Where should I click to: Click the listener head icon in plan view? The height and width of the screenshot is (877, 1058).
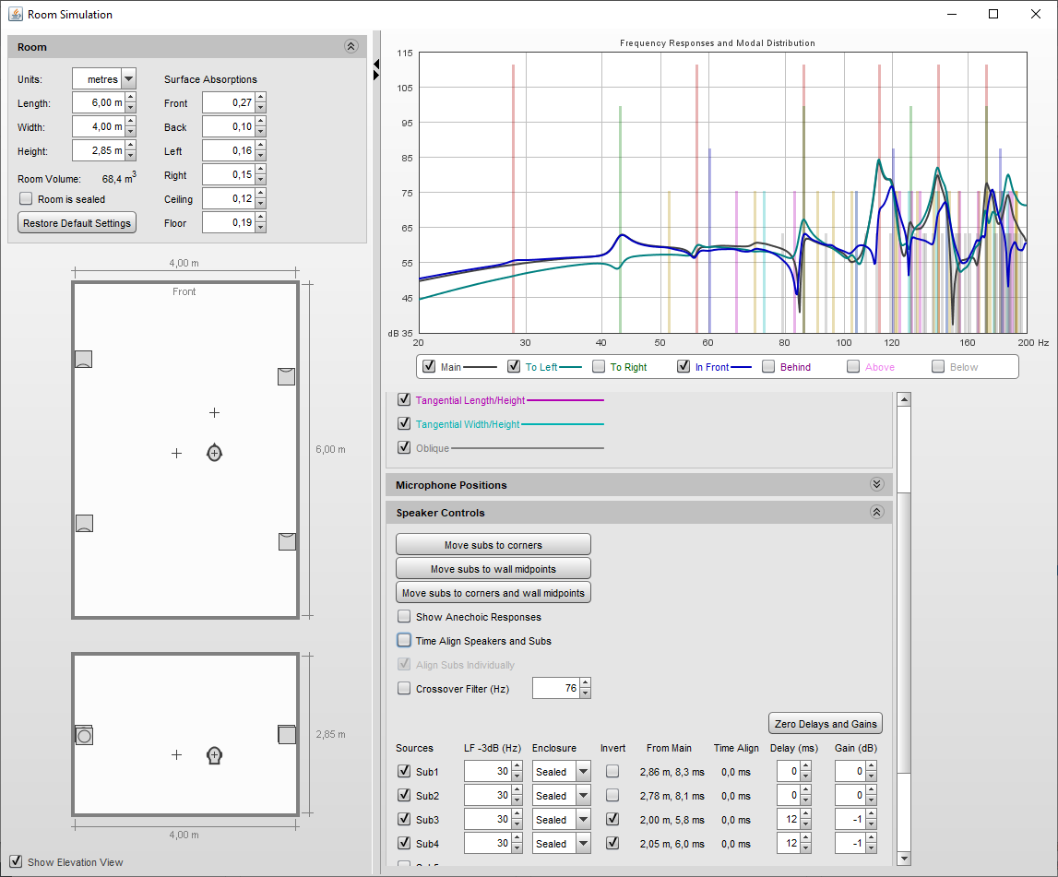[214, 453]
